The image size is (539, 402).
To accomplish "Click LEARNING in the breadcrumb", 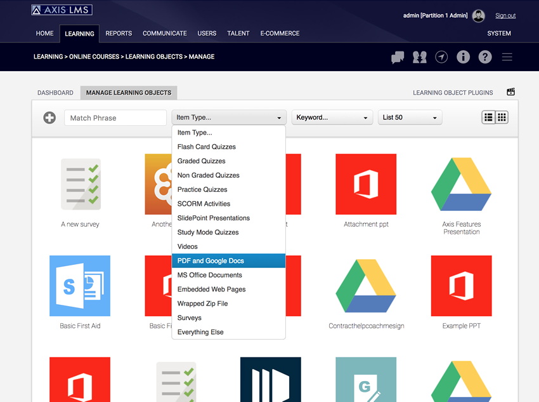I will coord(48,57).
